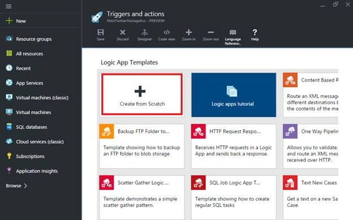Screen dimensions: 353x220
Task: Open Language Reference book icon
Action: tap(233, 32)
